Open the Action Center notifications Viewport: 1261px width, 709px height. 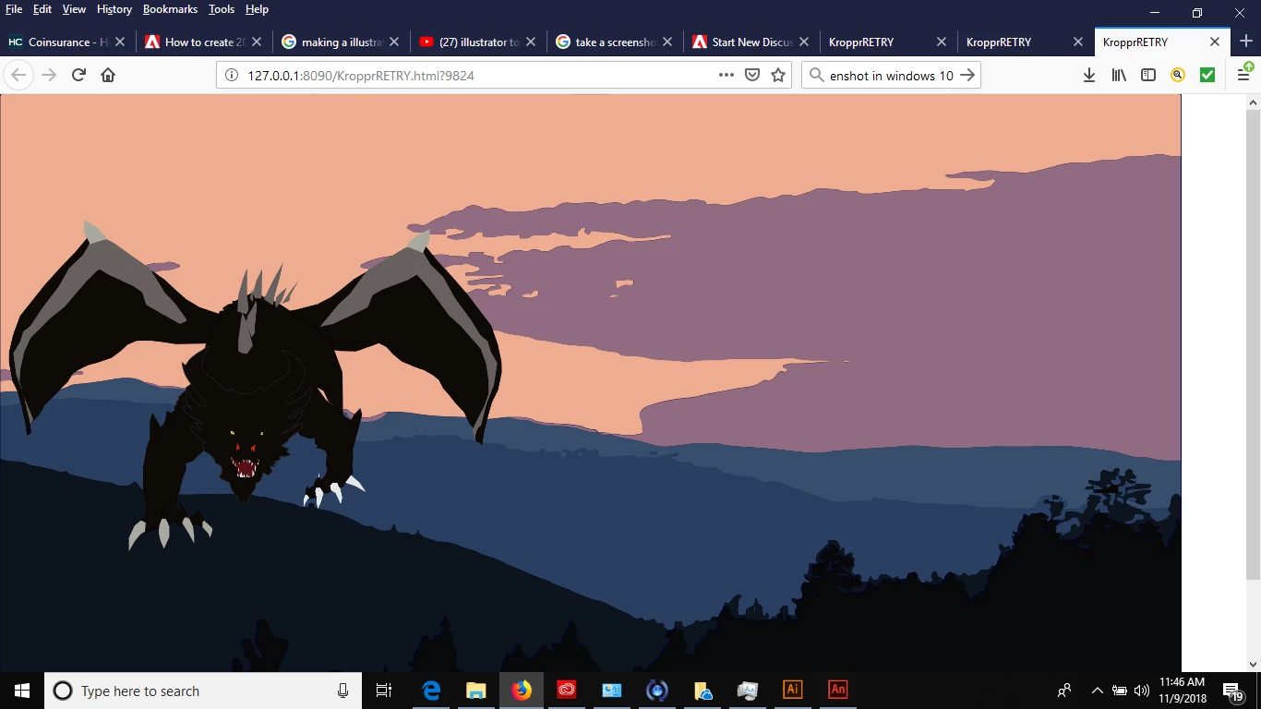tap(1233, 691)
